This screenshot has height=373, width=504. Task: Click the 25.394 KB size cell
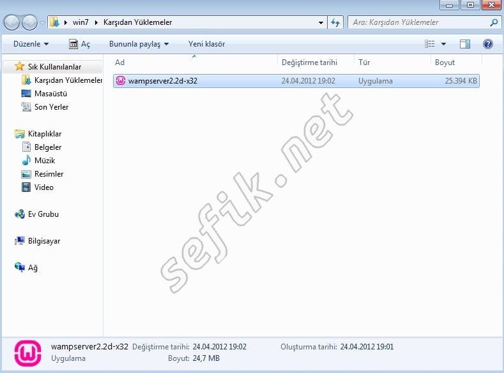461,81
